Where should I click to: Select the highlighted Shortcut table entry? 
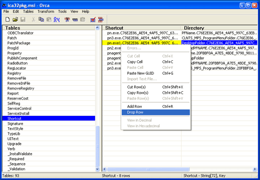click(x=49, y=119)
